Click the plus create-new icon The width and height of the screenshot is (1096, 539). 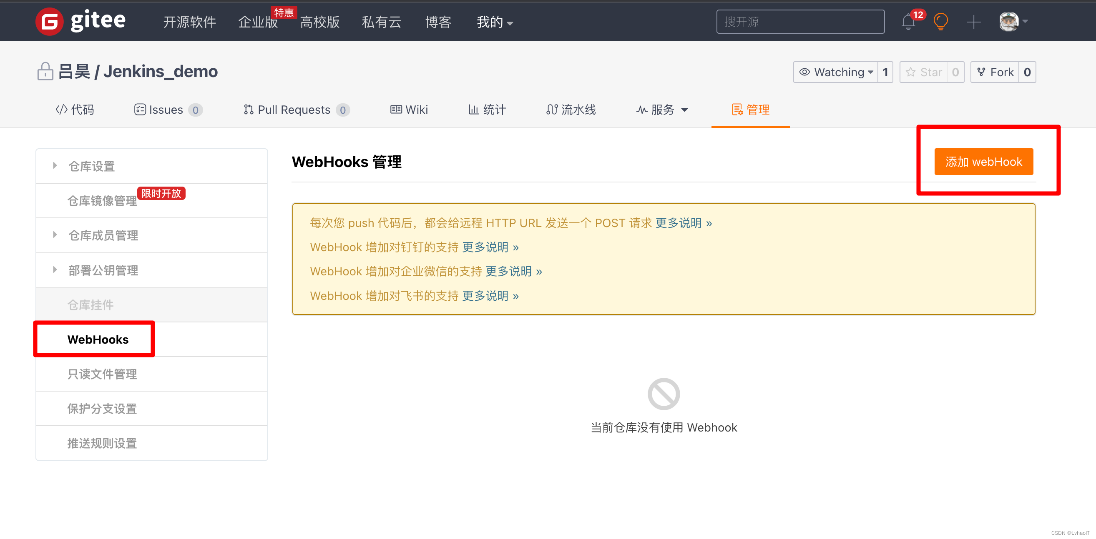973,22
